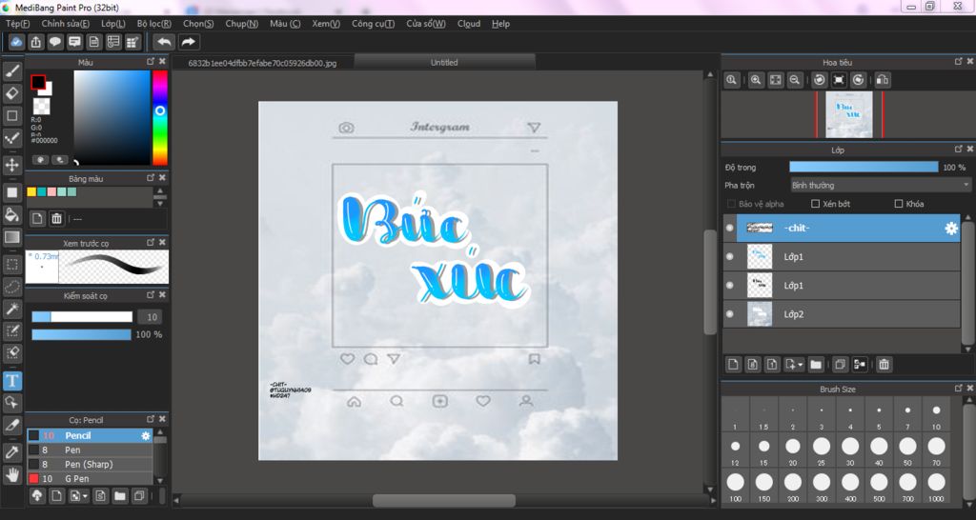Pop out the Hoa tiêu navigator panel

(x=959, y=62)
